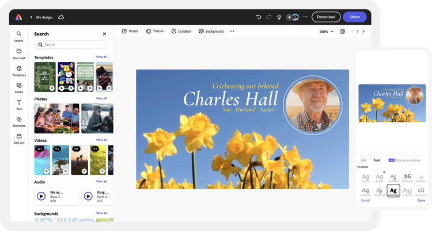Click the Redo arrow icon
Viewport: 432px width, 231px height.
(x=268, y=17)
